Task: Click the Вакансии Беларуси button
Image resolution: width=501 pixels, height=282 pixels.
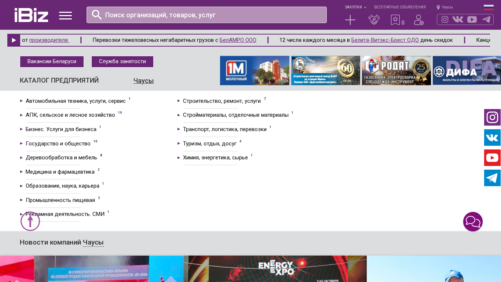Action: (x=52, y=62)
